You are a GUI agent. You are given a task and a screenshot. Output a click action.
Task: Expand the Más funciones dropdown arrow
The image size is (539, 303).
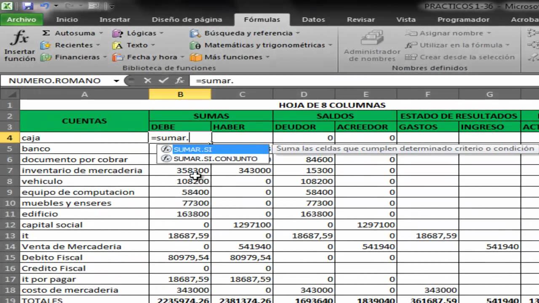pyautogui.click(x=268, y=57)
